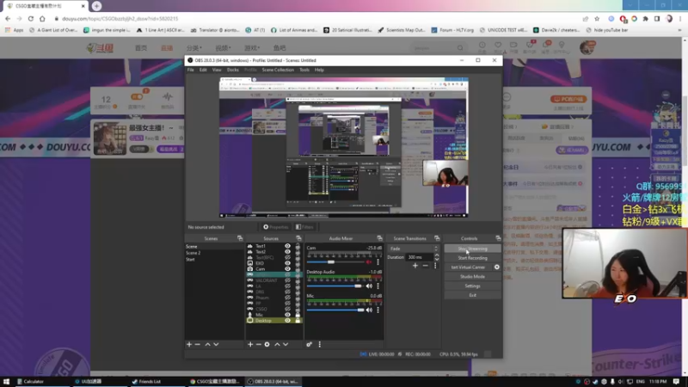Screen dimensions: 688x387
Task: Move scene down in the Scenes list
Action: 216,345
